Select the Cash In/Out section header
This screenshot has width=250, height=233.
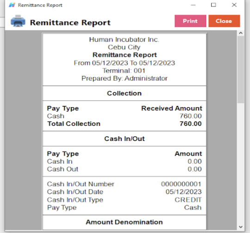tap(125, 139)
